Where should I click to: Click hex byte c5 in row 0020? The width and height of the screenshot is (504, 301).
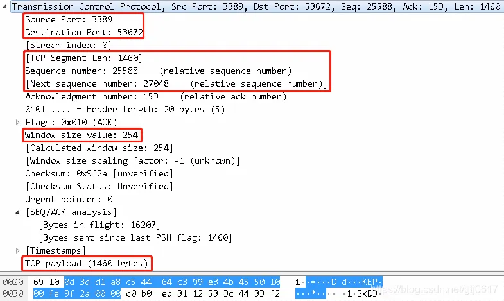pyautogui.click(x=131, y=282)
